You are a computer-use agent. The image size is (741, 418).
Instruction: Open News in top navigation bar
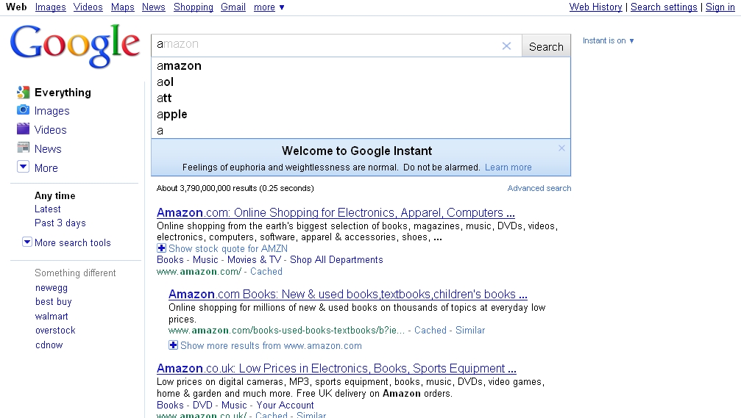point(154,7)
